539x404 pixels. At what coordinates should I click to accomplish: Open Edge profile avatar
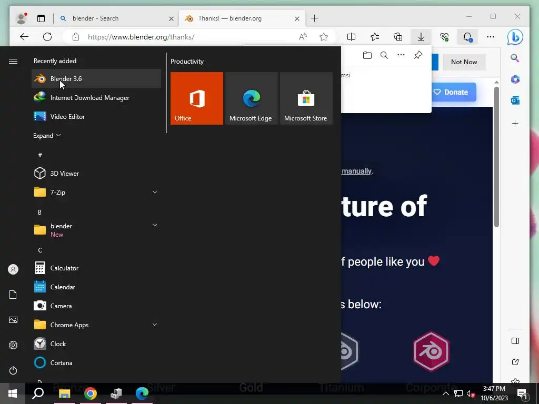click(21, 18)
